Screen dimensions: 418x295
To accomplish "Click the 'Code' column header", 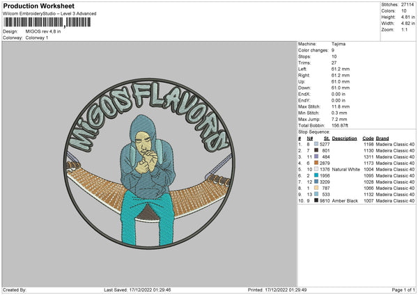I will (368, 138).
